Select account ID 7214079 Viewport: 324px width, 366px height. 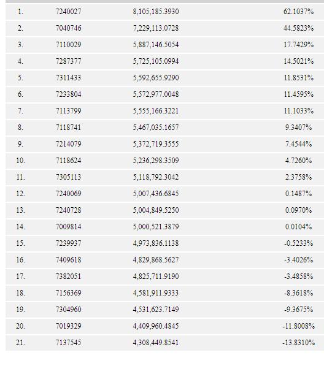point(69,144)
